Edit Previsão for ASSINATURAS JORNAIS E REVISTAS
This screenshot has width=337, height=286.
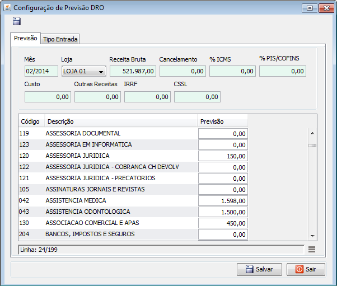223,190
